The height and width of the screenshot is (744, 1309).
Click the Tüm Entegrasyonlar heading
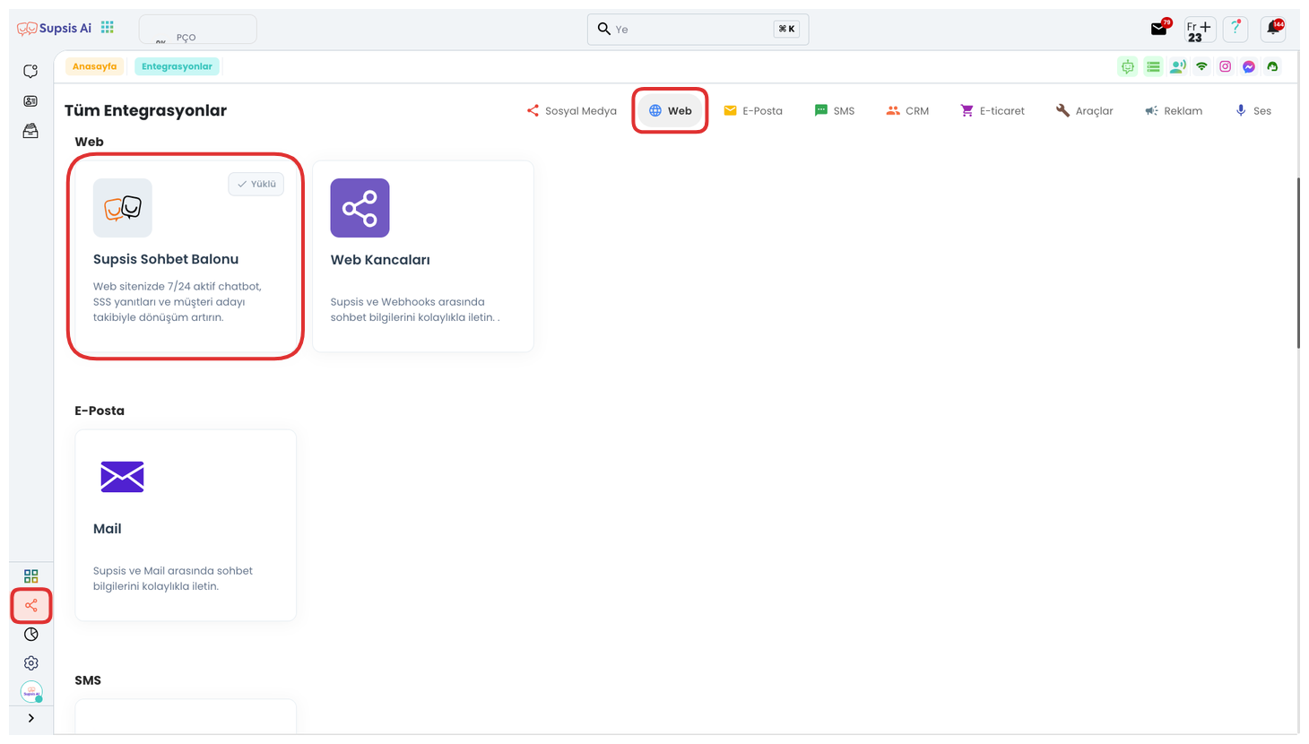coord(145,110)
